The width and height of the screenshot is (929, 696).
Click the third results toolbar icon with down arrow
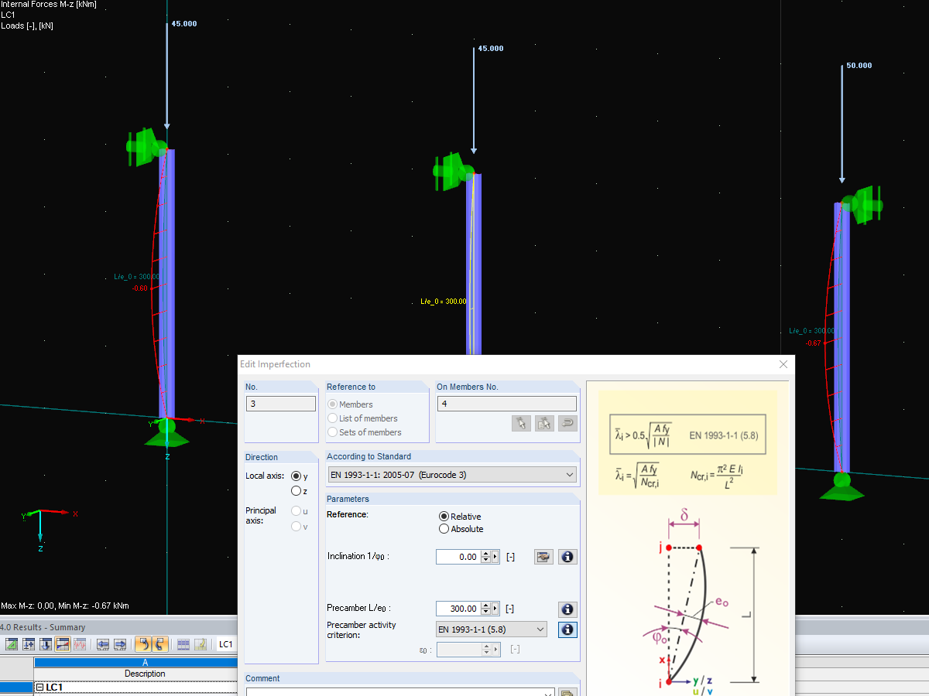(46, 644)
